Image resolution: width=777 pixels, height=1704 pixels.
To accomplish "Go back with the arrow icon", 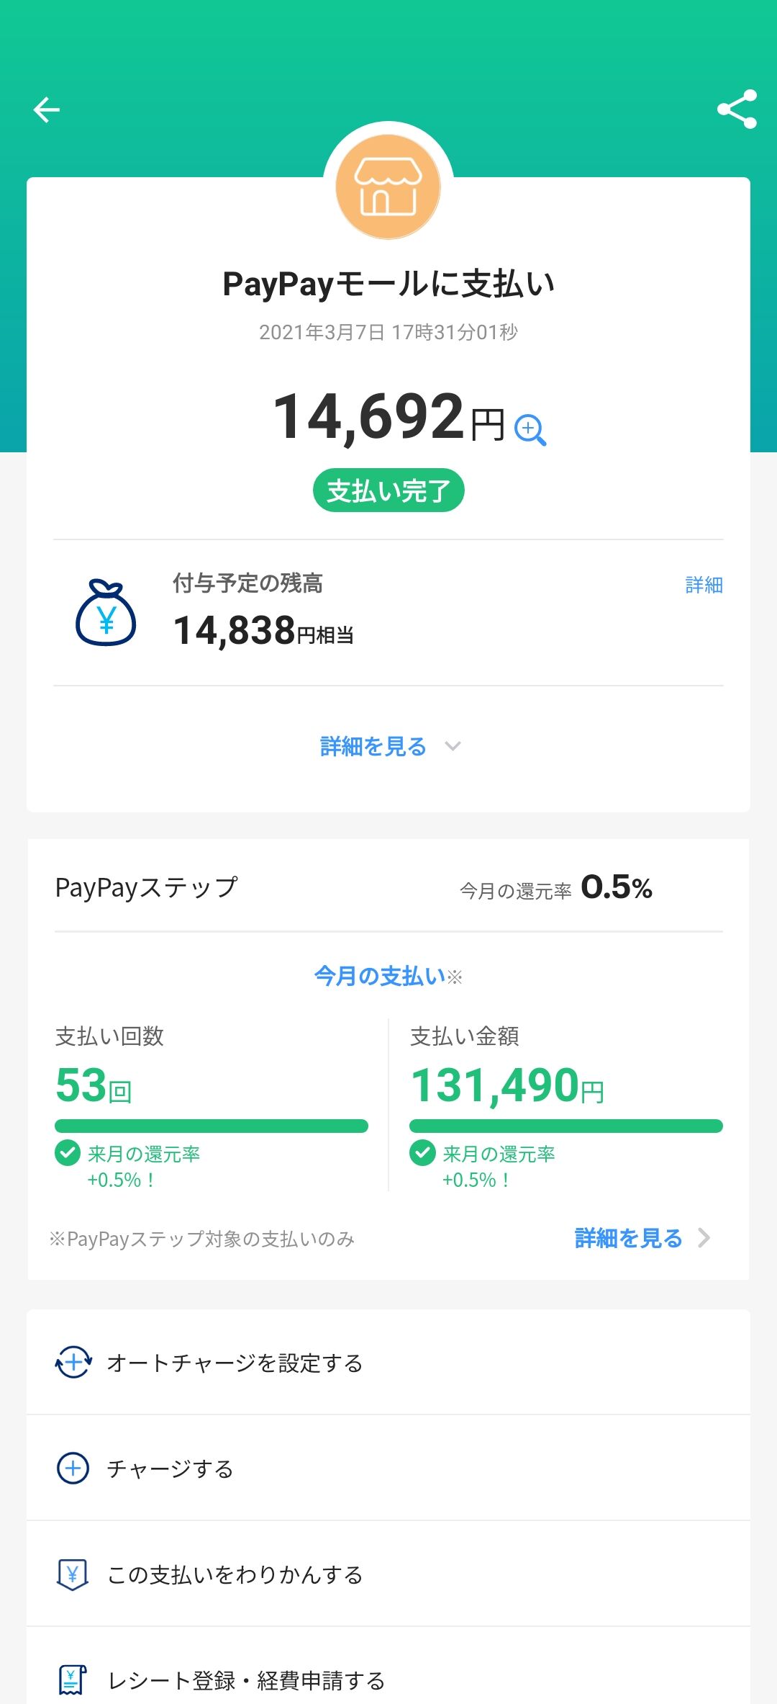I will tap(47, 109).
